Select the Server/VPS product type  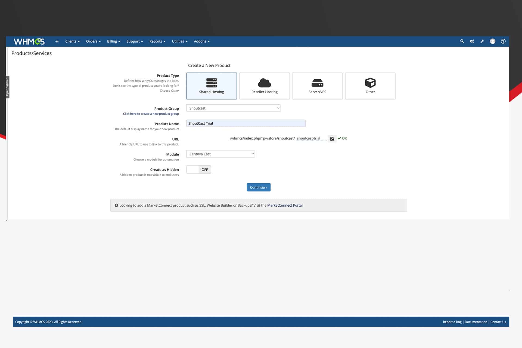317,86
